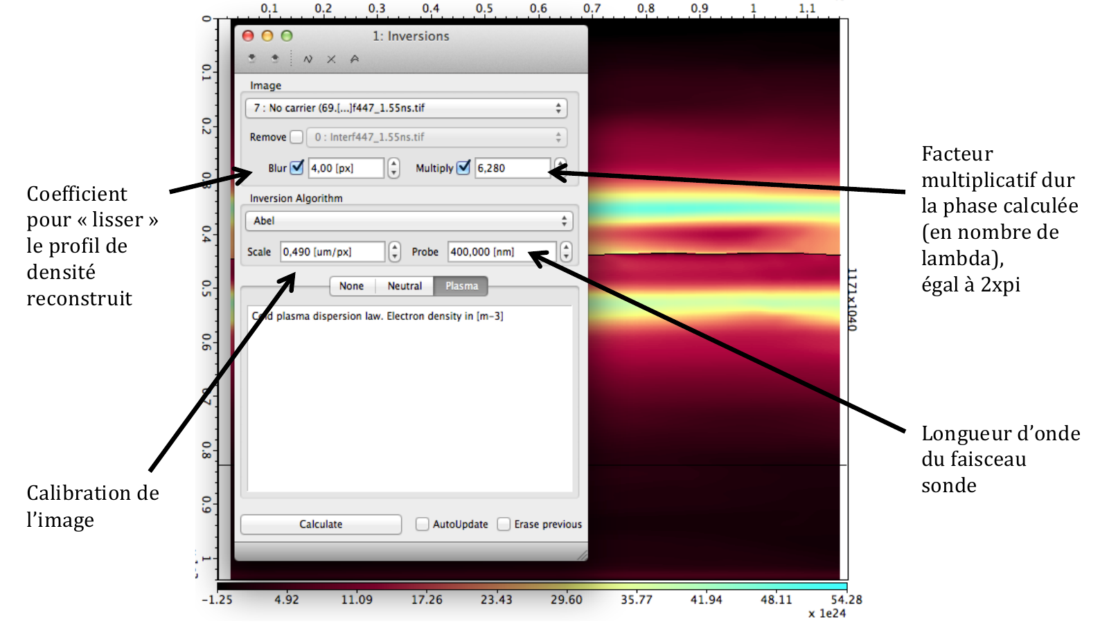Uncheck the Blur checkbox
The width and height of the screenshot is (1100, 630).
point(297,168)
